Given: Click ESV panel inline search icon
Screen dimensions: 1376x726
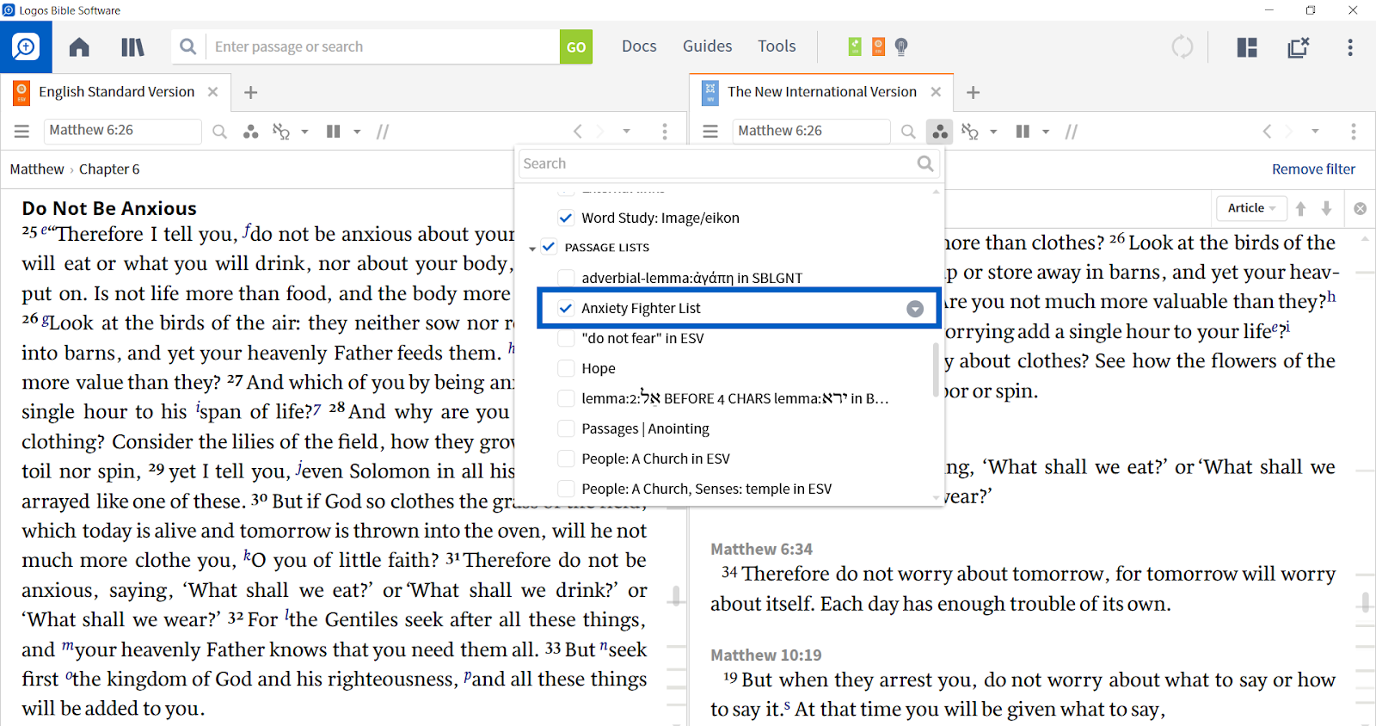Looking at the screenshot, I should pyautogui.click(x=220, y=132).
